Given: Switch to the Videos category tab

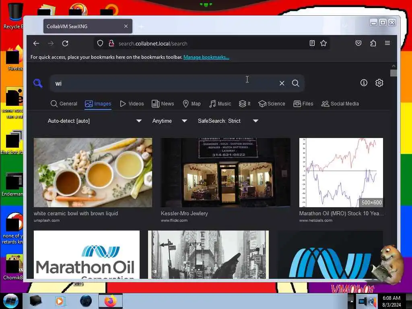Looking at the screenshot, I should (132, 104).
